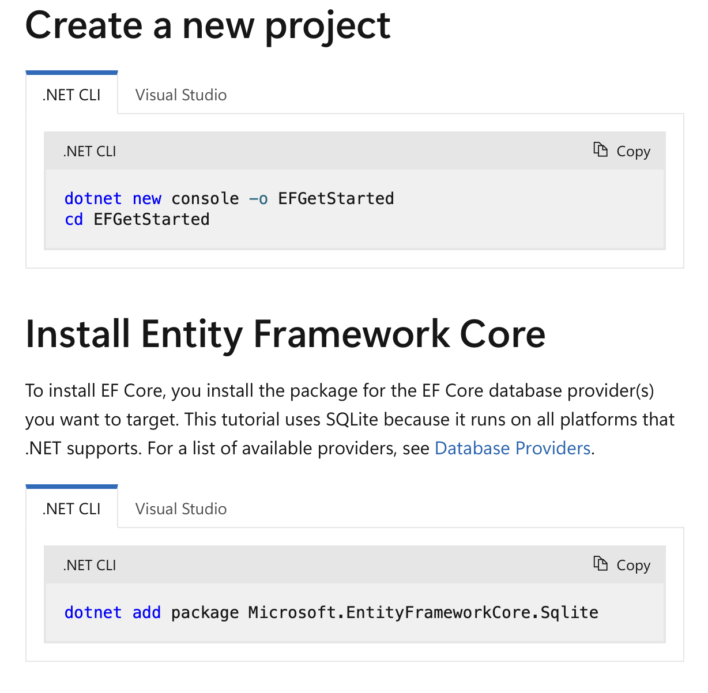Click the .NET CLI language label in first code header
The height and width of the screenshot is (693, 708).
tap(89, 151)
